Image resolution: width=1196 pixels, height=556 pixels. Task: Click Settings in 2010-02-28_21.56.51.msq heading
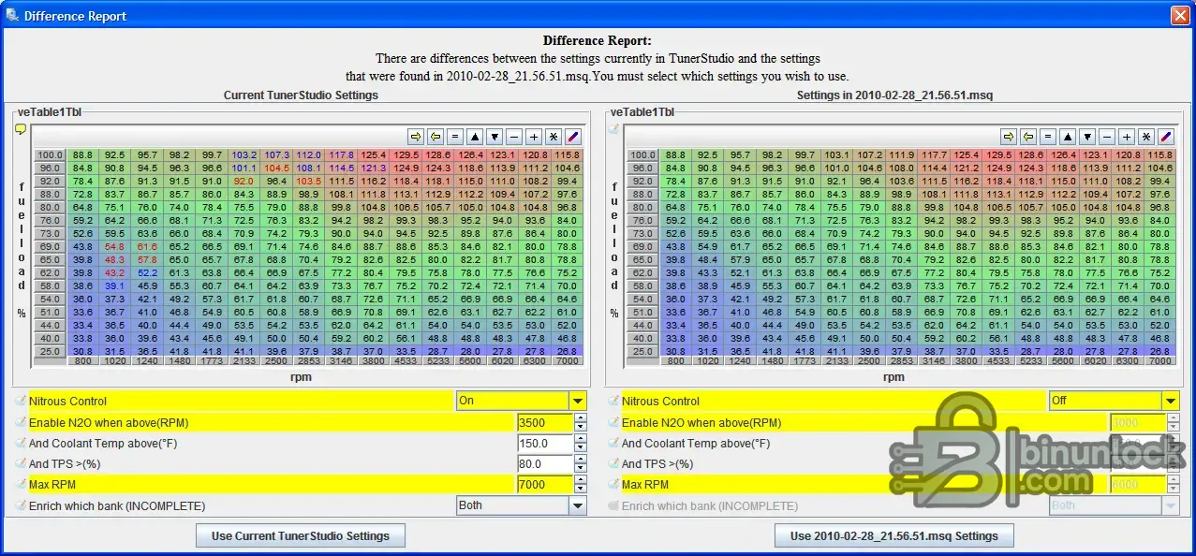click(894, 95)
